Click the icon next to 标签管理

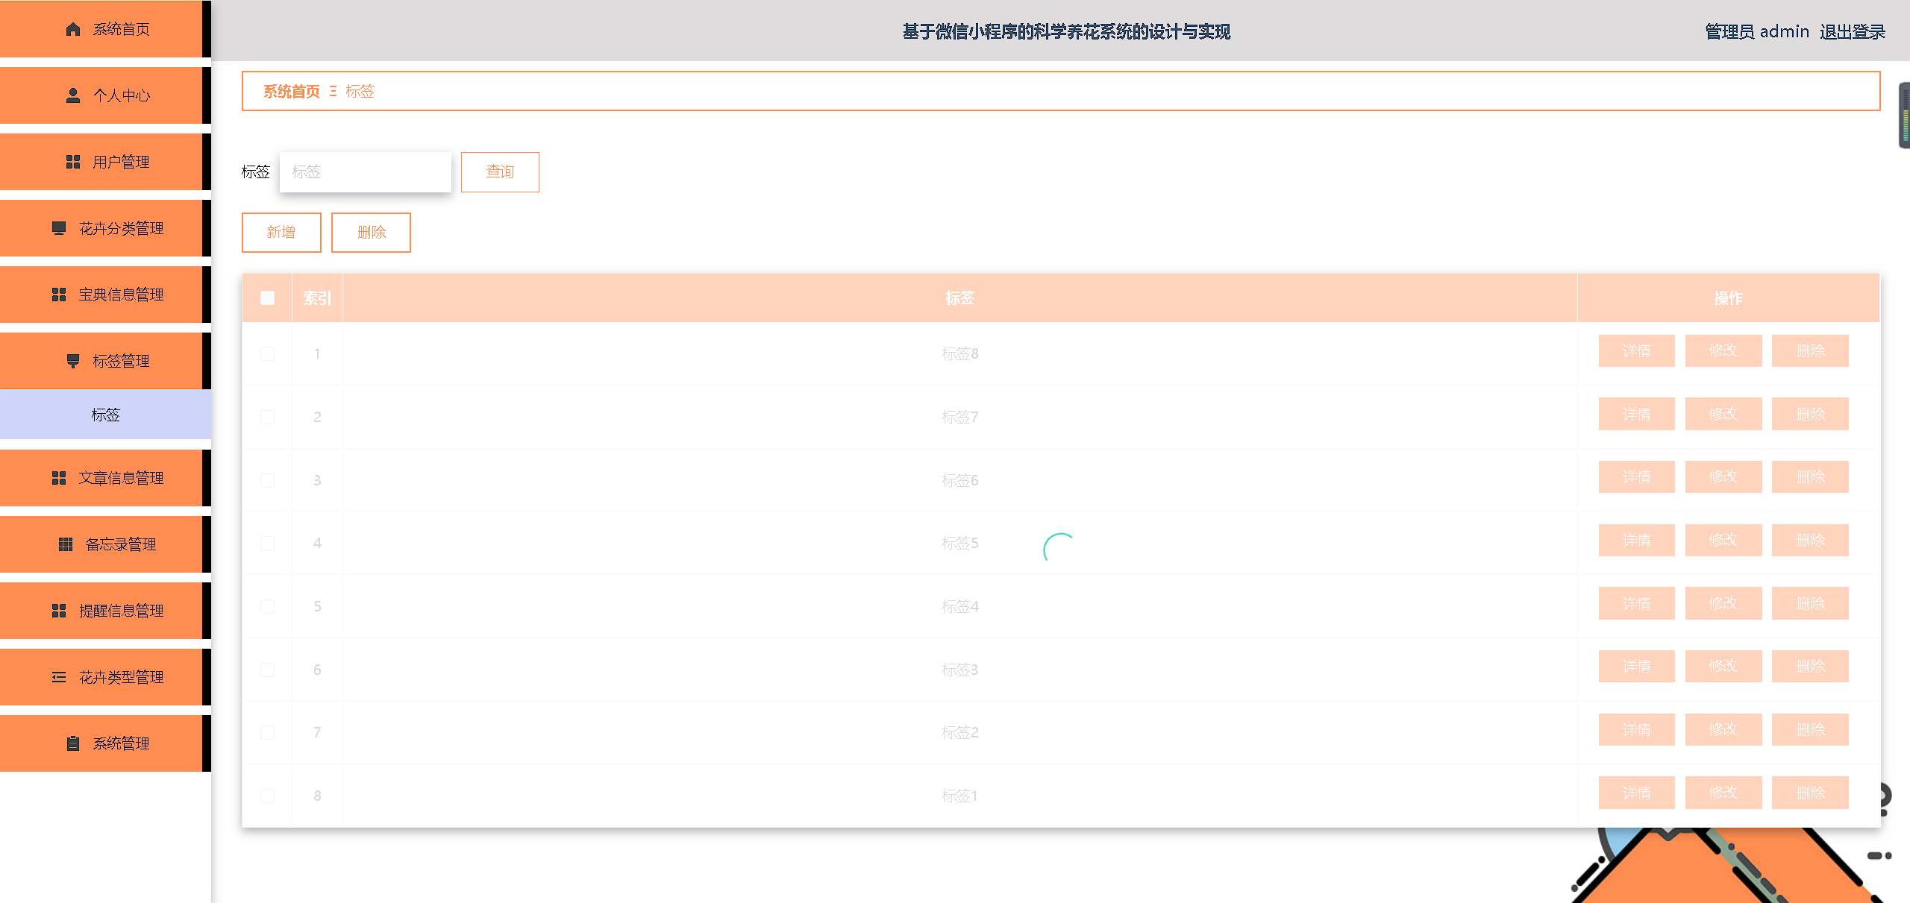pyautogui.click(x=73, y=361)
